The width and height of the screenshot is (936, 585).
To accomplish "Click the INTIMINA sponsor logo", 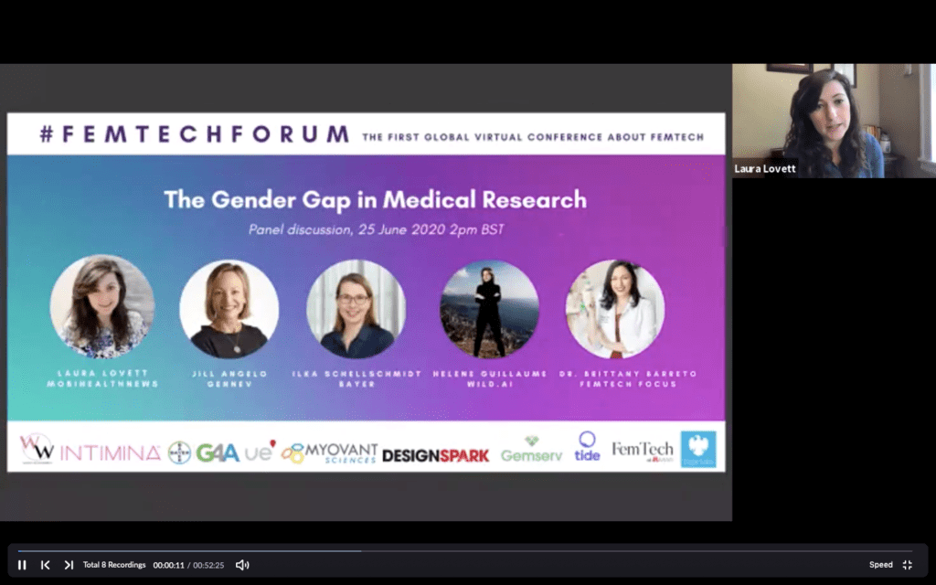I will tap(111, 453).
